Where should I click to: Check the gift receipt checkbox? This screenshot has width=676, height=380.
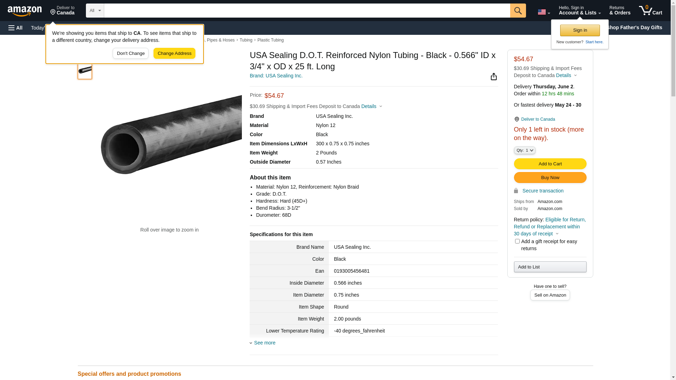tap(517, 241)
